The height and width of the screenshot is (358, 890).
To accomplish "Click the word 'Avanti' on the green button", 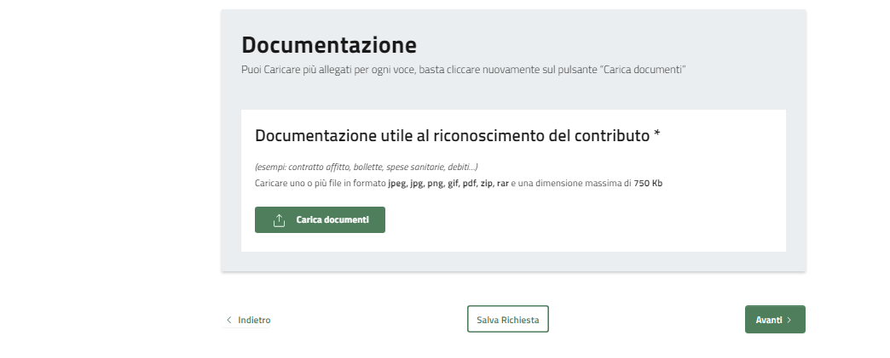I will pos(769,320).
